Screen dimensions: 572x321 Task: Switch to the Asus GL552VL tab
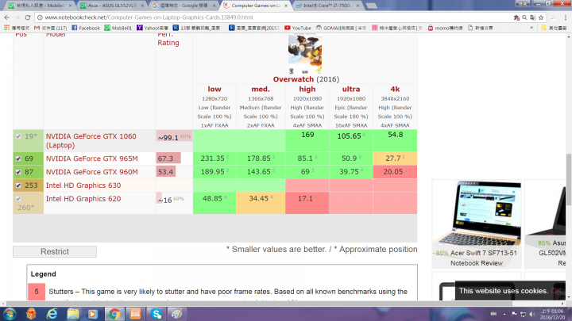[x=111, y=6]
